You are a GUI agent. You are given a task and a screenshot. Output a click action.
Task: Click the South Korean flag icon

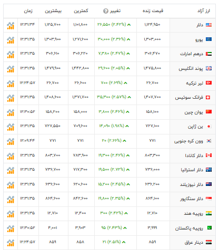pyautogui.click(x=208, y=141)
